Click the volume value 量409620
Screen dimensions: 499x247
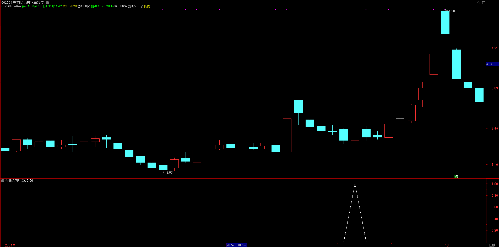point(69,6)
